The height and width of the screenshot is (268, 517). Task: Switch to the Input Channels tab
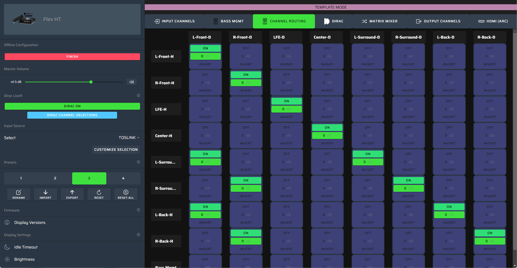[x=174, y=21]
